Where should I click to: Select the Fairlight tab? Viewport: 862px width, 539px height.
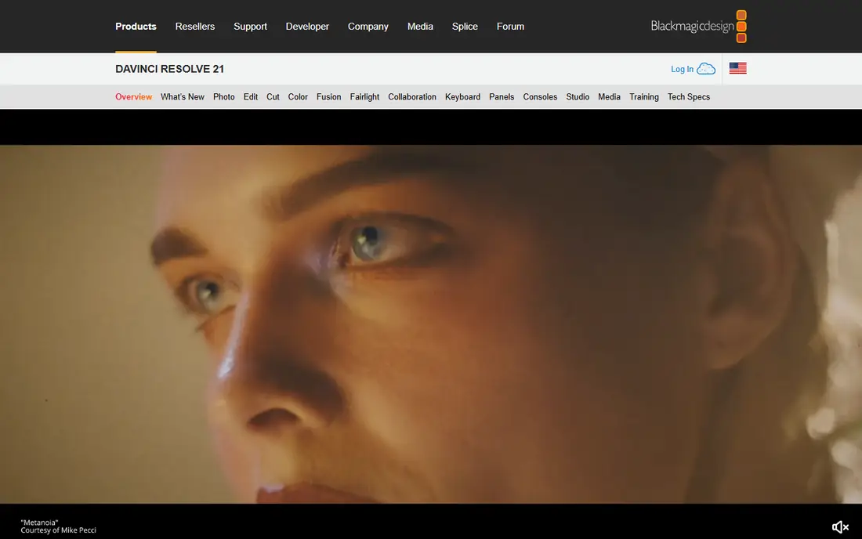[x=364, y=96]
